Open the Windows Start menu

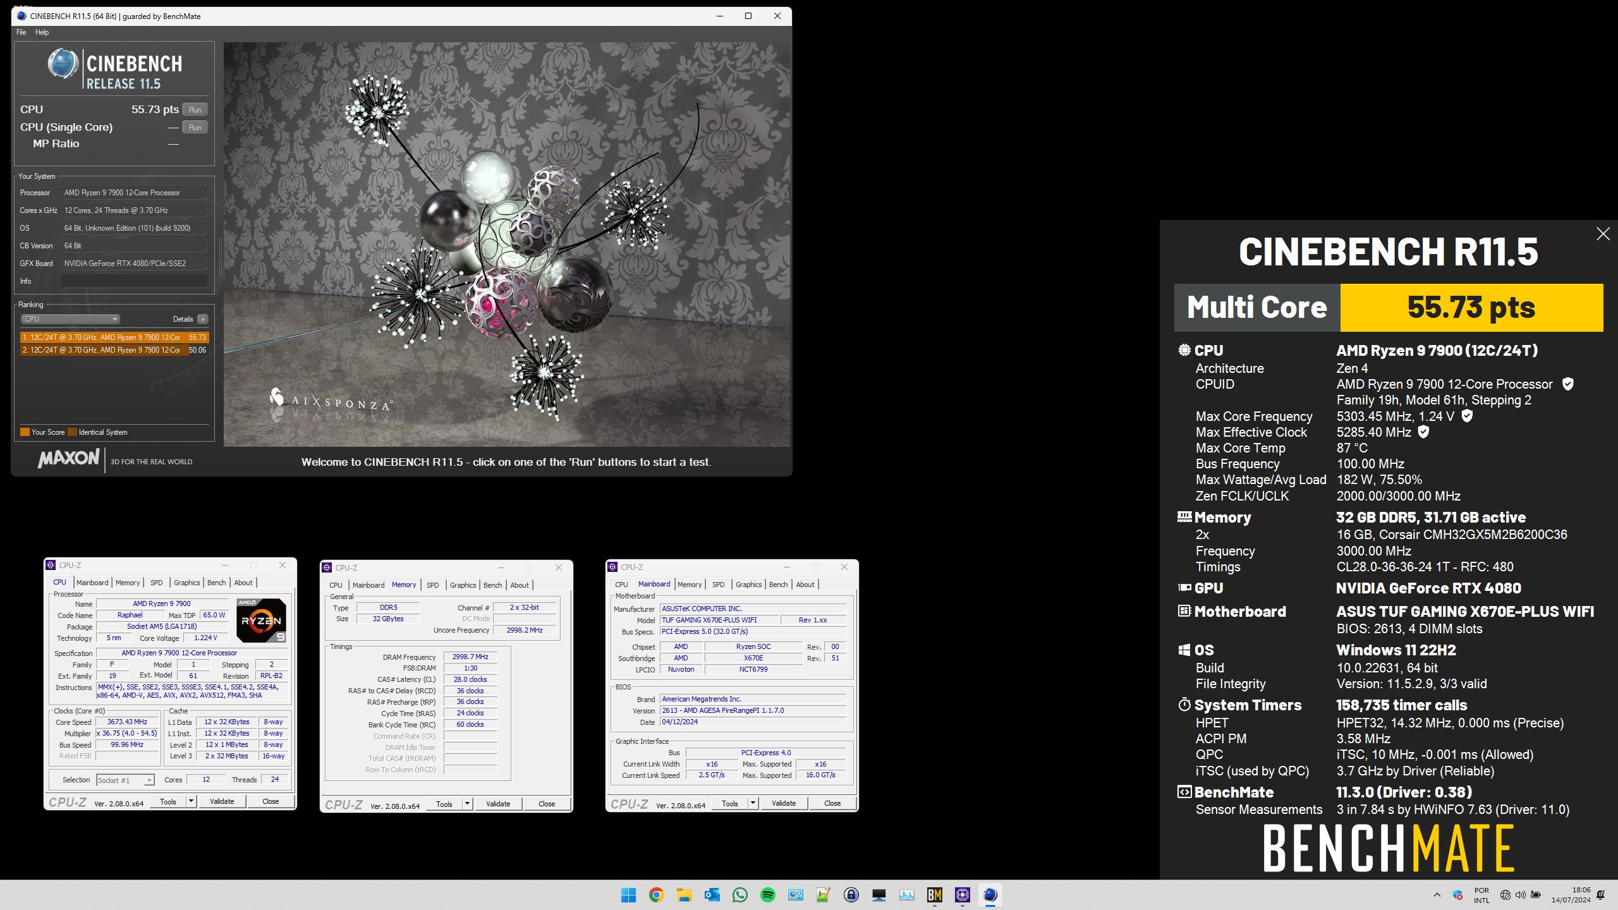coord(628,895)
